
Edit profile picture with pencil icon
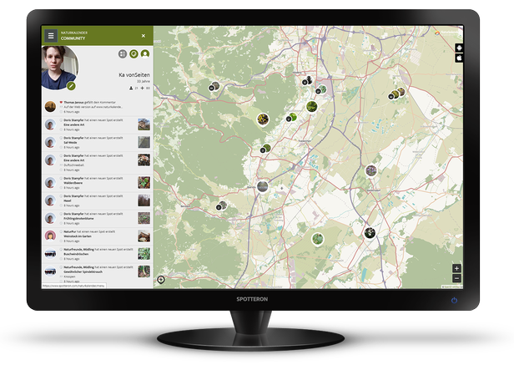(71, 86)
